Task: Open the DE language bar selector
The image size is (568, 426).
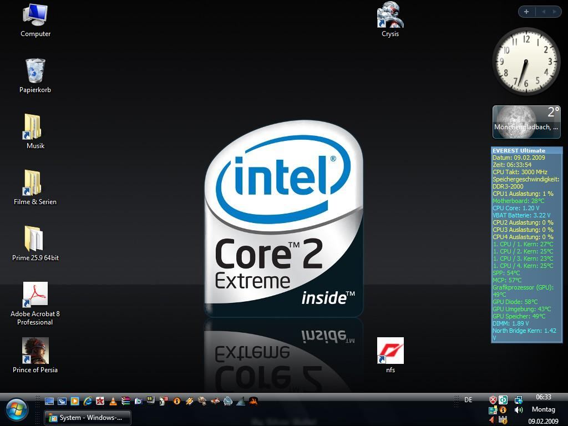Action: coord(468,400)
